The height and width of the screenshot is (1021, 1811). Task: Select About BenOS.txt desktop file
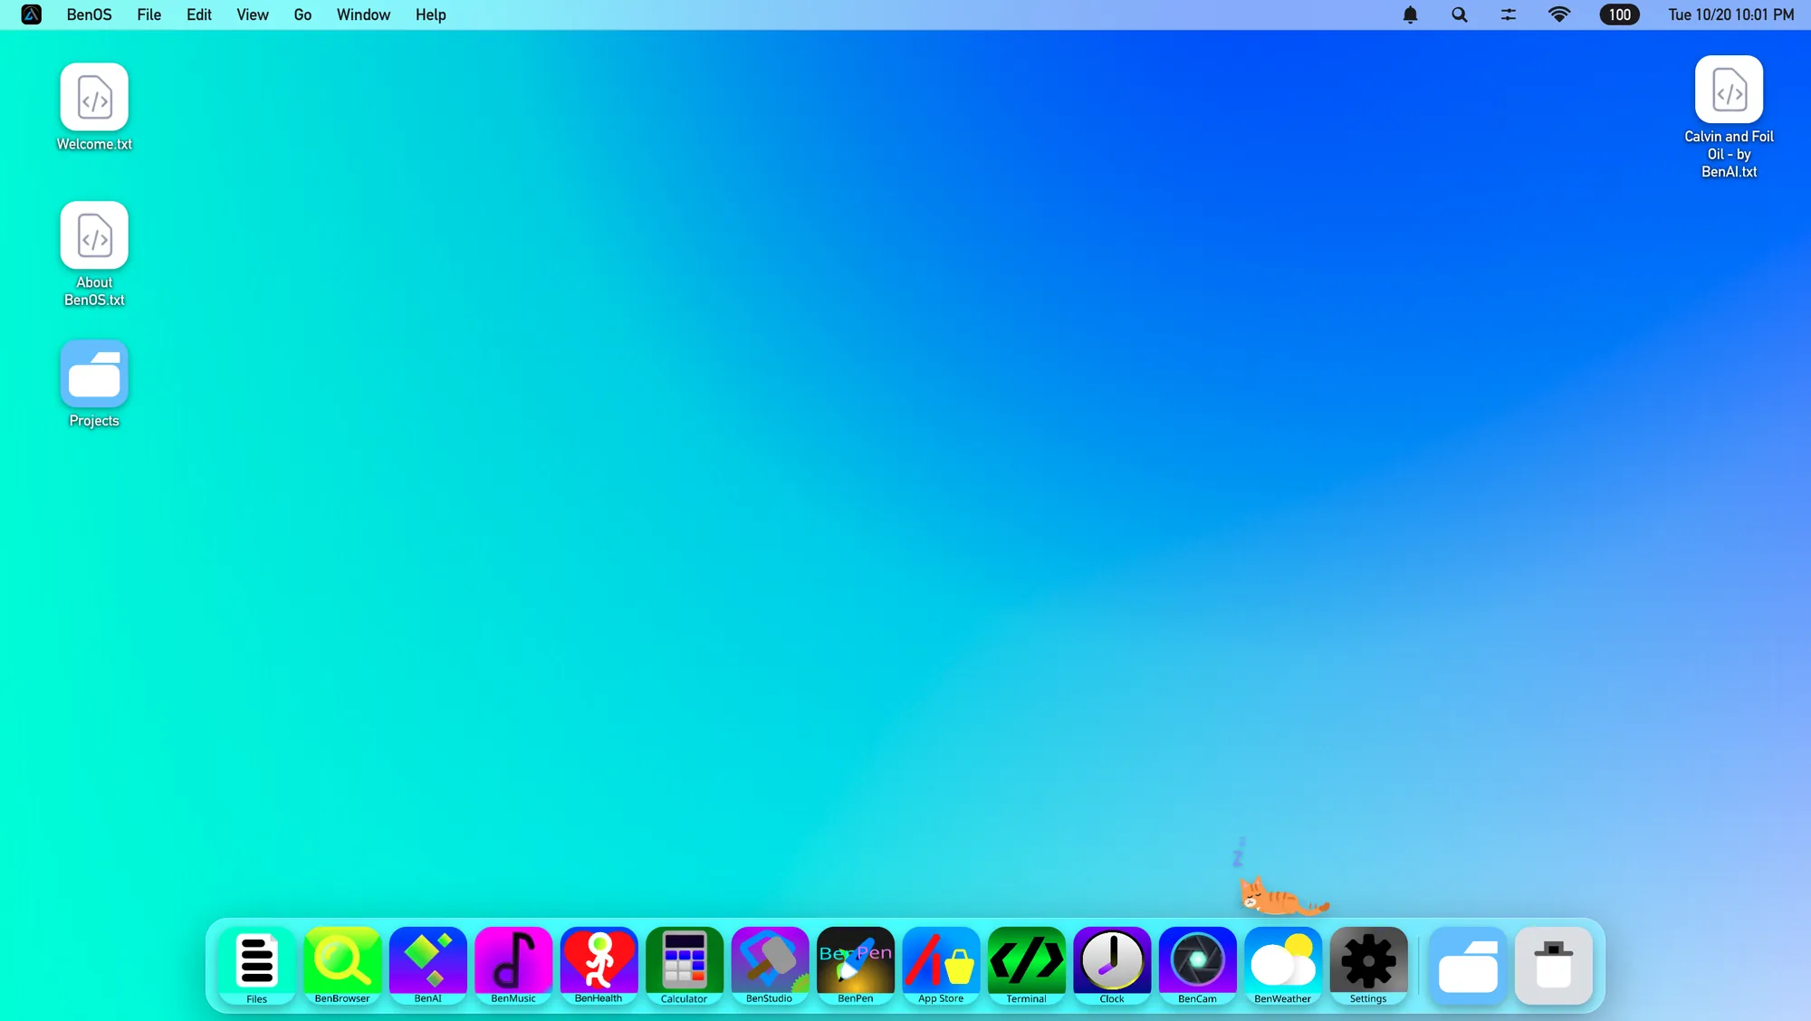(x=94, y=254)
